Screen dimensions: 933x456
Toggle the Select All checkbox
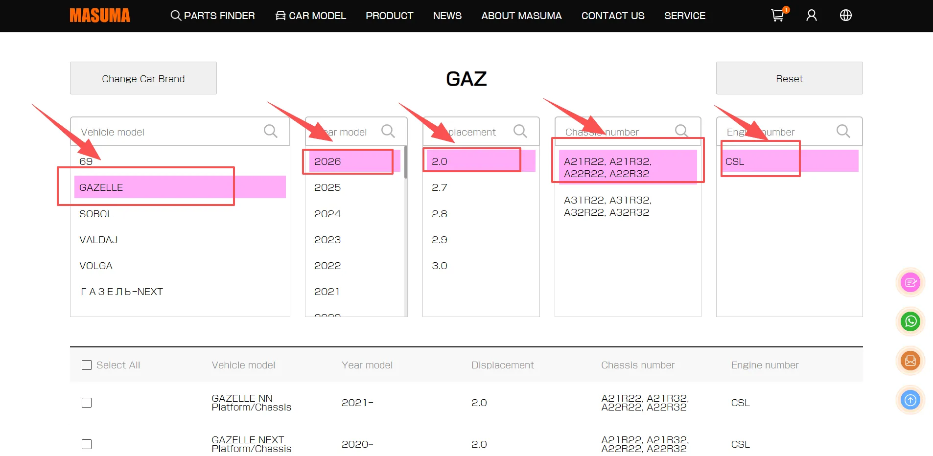[x=87, y=365]
